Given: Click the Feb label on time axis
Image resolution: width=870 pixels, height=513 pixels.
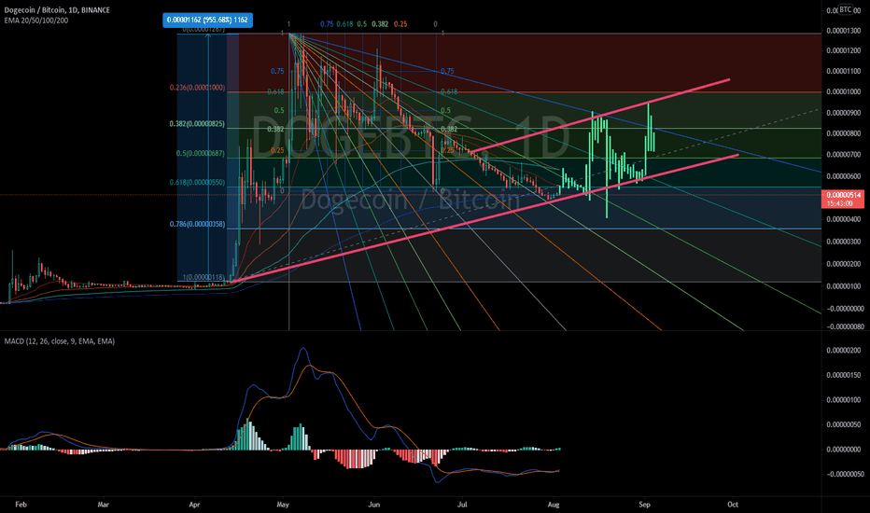Looking at the screenshot, I should [x=21, y=505].
